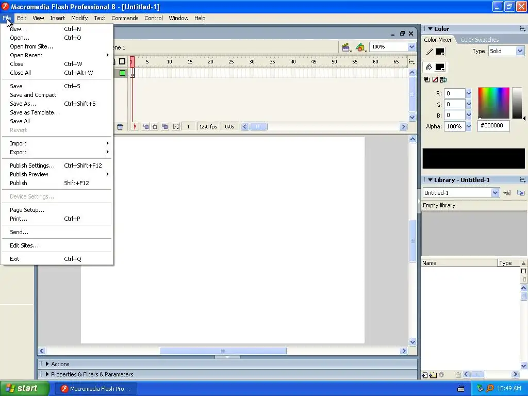528x396 pixels.
Task: Click the brightness gradient slider
Action: point(517,103)
